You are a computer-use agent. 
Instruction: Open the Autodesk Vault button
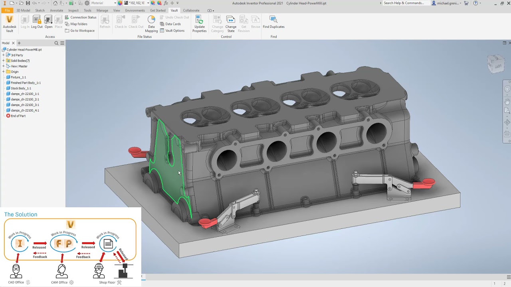[10, 24]
